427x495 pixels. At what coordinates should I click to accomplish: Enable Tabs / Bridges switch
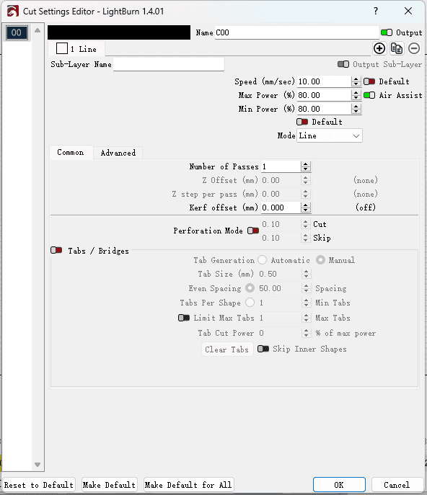56,250
